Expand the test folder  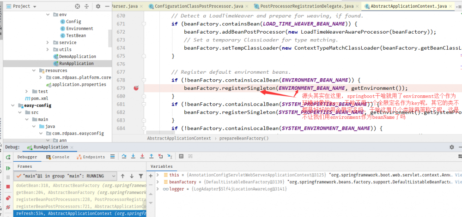pos(26,92)
